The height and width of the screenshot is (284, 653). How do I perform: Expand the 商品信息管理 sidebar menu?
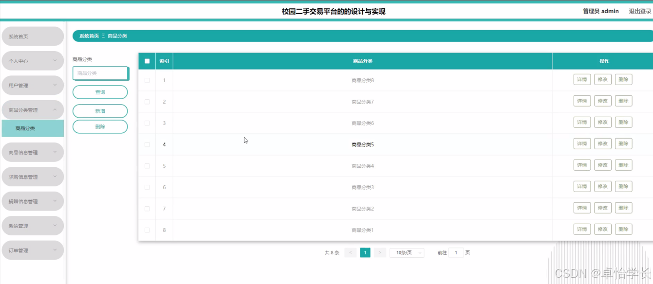point(33,152)
